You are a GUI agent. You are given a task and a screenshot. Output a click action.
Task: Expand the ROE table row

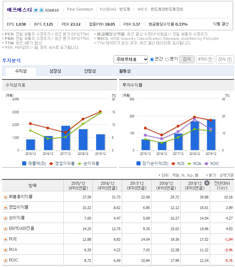tap(5, 239)
